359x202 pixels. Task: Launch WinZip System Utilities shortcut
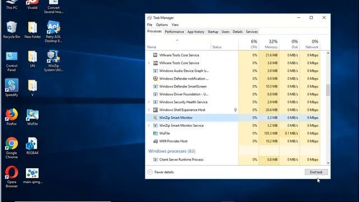coord(53,61)
